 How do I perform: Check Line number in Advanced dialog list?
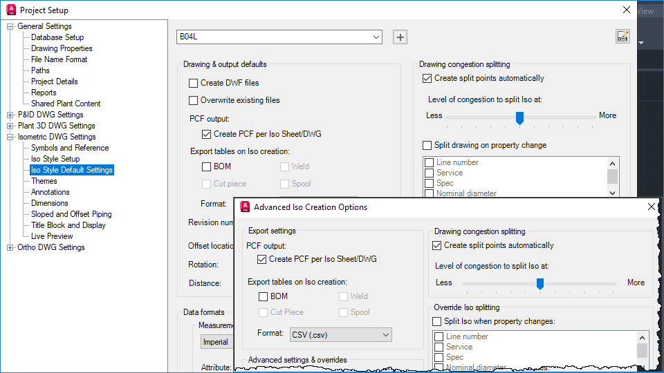[x=439, y=336]
